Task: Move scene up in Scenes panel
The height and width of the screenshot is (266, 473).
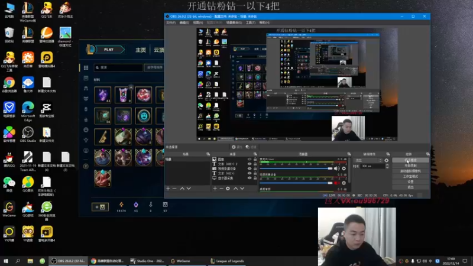Action: (x=182, y=189)
